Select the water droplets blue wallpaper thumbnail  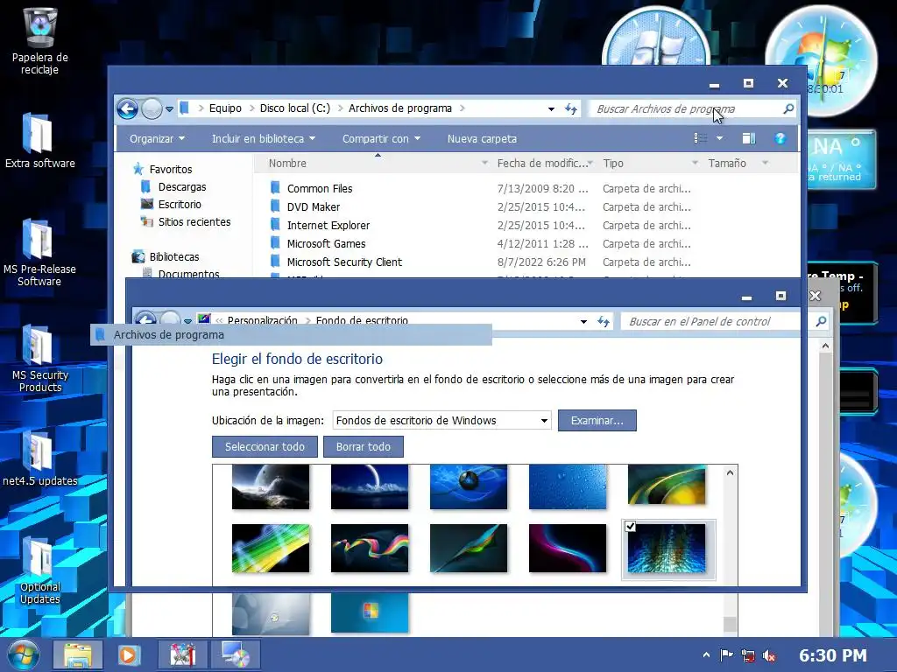568,486
